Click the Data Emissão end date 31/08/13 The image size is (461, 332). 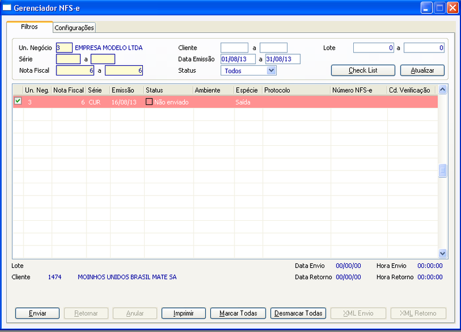pos(283,59)
